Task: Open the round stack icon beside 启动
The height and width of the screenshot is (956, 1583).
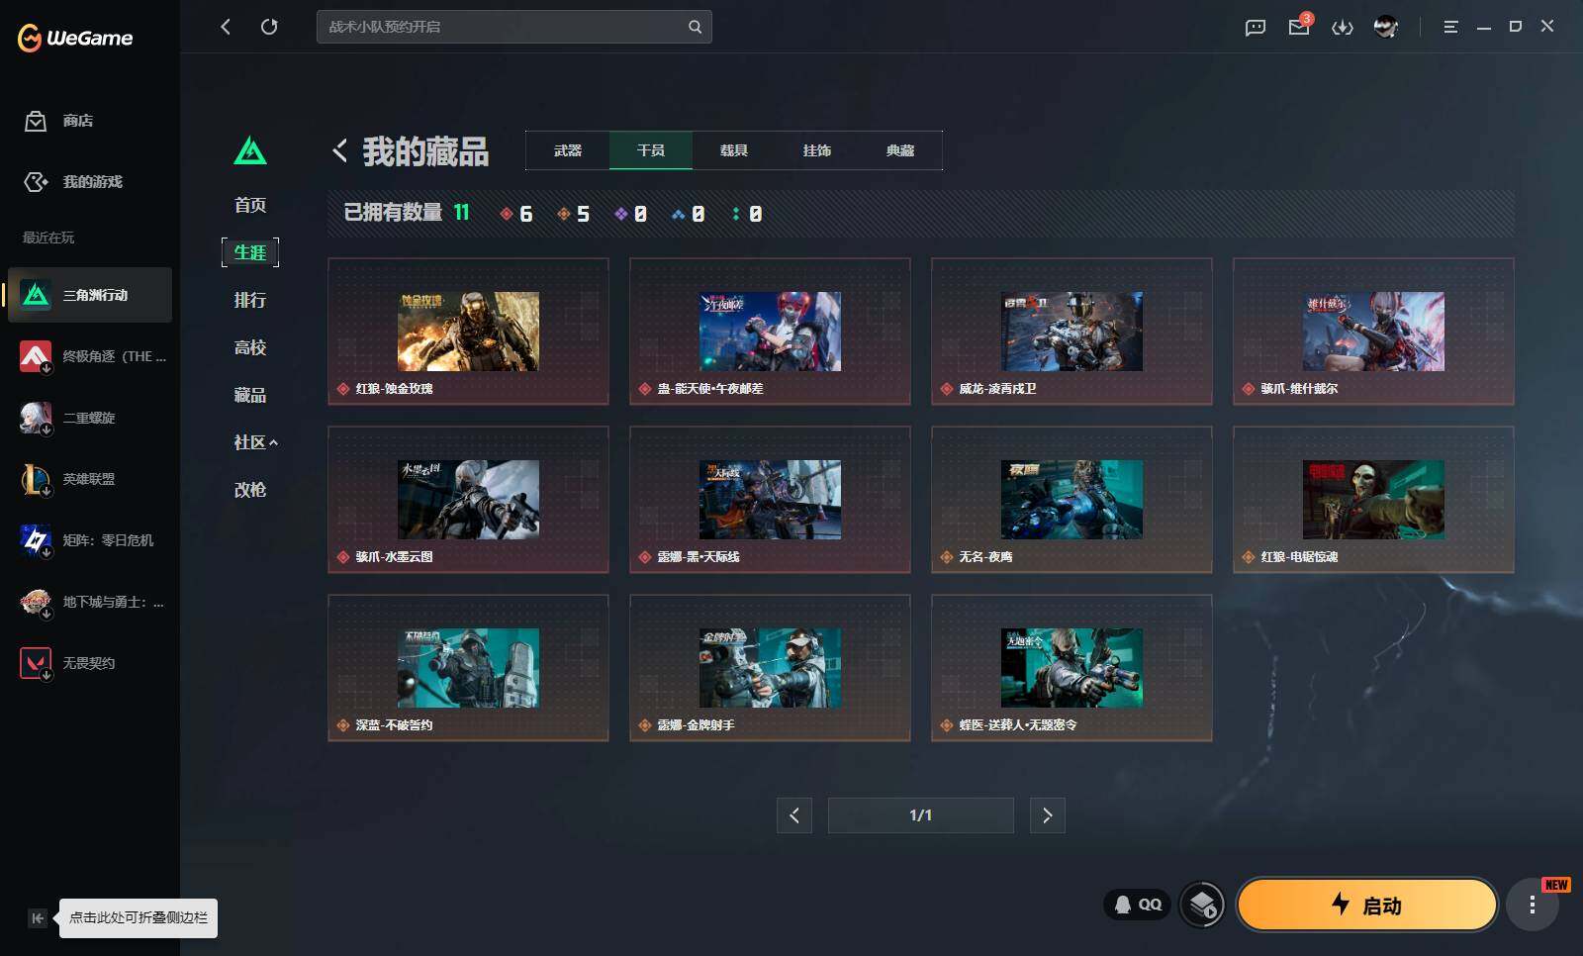Action: pos(1203,905)
